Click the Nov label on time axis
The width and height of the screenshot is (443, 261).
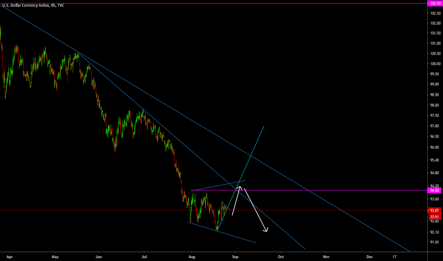(x=327, y=257)
